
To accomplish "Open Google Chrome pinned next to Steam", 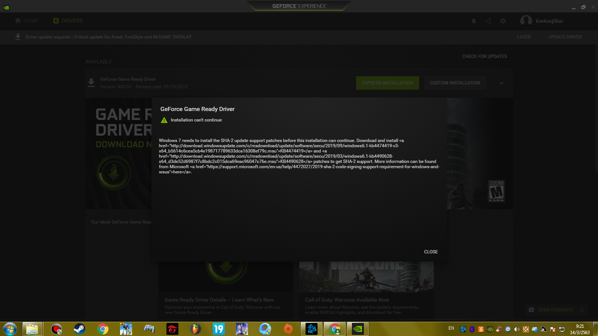I will coord(102,329).
